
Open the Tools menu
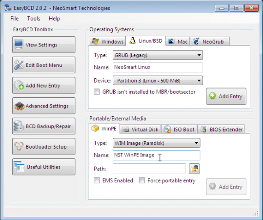click(34, 19)
